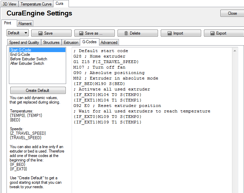The image size is (244, 193).
Task: Click the 'M82 ; Extruder in absolute mode' line
Action: pyautogui.click(x=116, y=78)
